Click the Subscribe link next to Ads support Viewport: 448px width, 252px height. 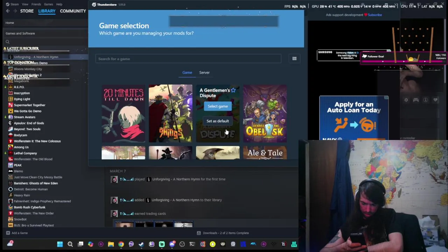click(375, 15)
